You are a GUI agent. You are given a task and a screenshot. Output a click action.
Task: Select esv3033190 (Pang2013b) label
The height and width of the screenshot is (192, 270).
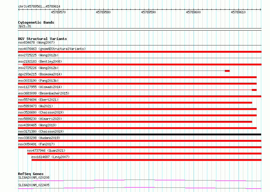click(38, 81)
